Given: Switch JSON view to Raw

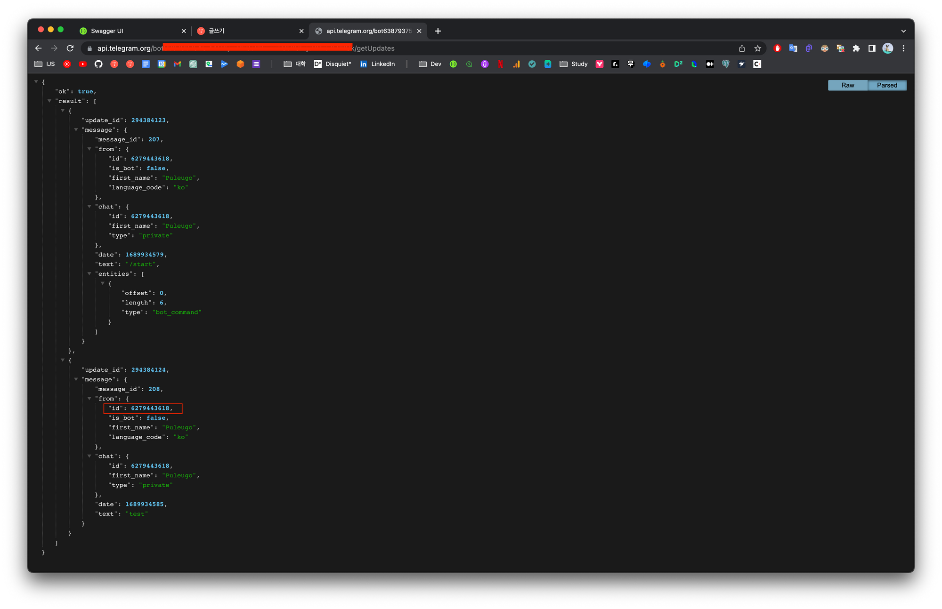Looking at the screenshot, I should click(x=847, y=85).
